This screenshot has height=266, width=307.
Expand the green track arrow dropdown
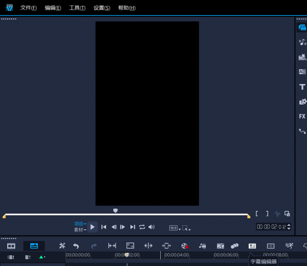click(x=42, y=257)
